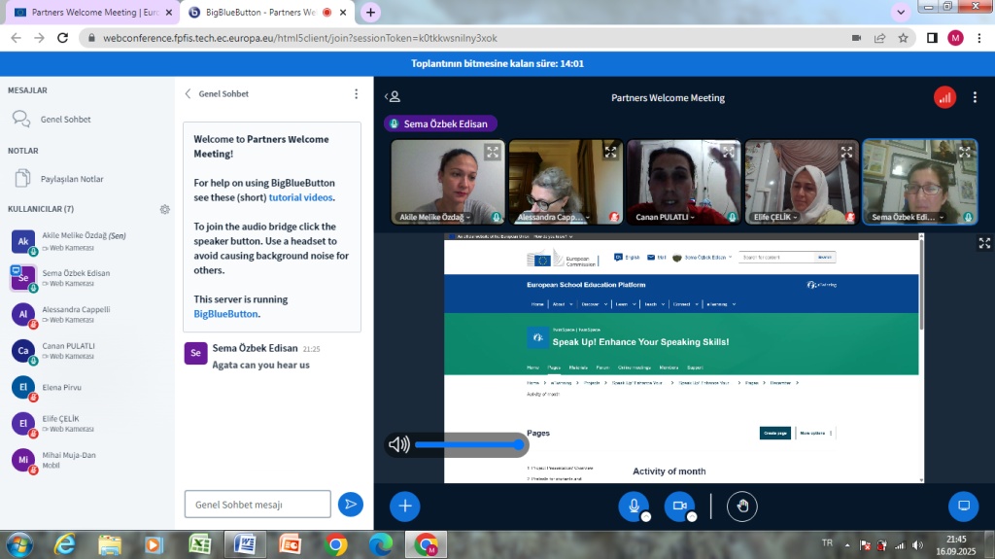Click the presentation restore button bottom right
The width and height of the screenshot is (995, 559).
pyautogui.click(x=963, y=506)
